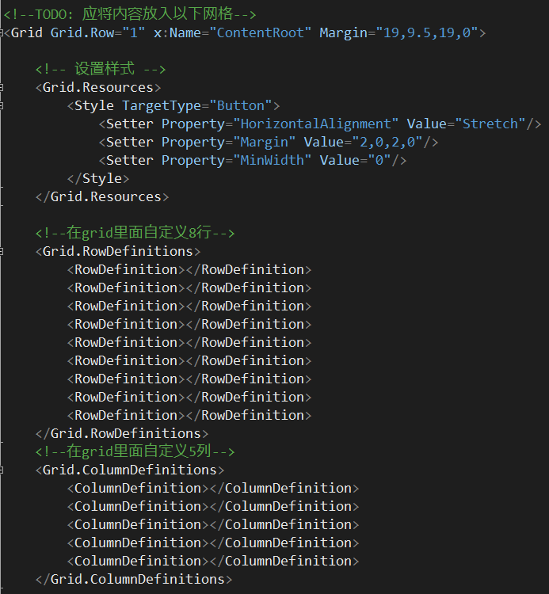Click the MinWidth property text
Screen dimensions: 549x594
pyautogui.click(x=272, y=160)
